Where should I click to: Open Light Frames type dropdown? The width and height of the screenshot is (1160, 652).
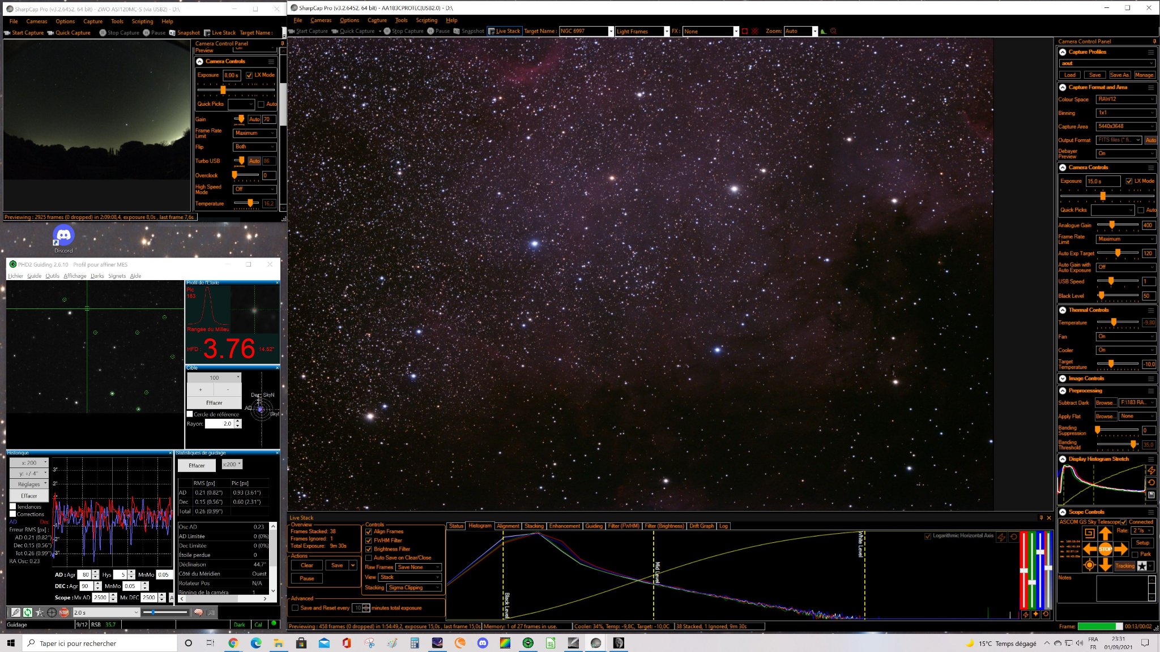pos(667,31)
